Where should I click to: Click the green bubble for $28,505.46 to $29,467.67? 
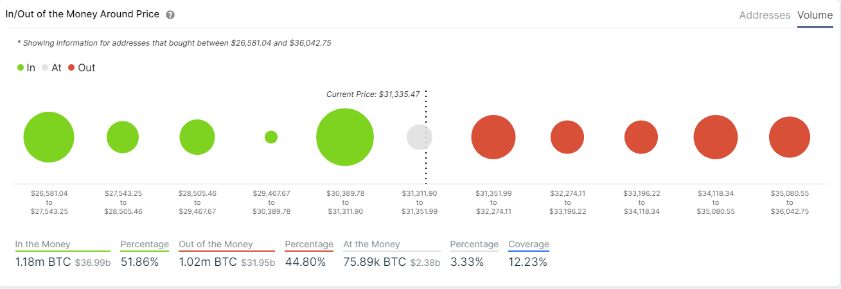coord(197,137)
